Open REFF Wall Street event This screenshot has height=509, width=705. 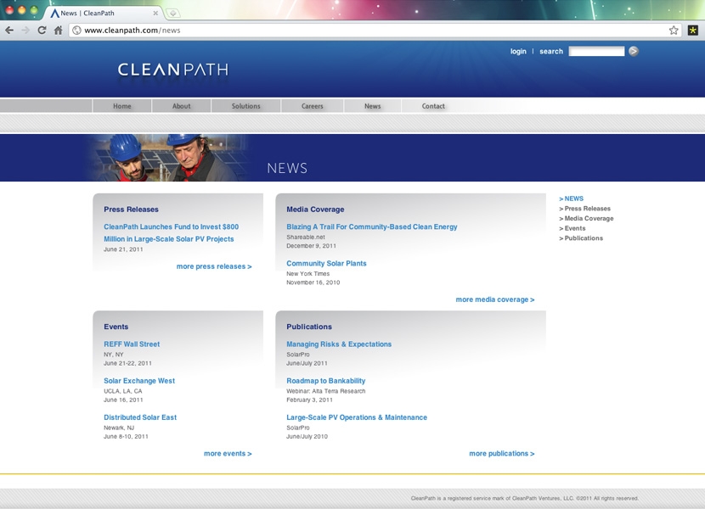coord(132,344)
